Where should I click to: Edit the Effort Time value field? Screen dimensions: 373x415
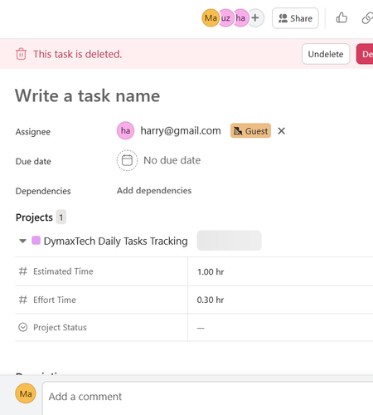pos(280,300)
